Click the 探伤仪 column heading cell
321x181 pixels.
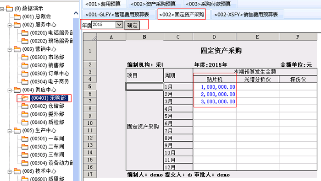tap(298, 80)
